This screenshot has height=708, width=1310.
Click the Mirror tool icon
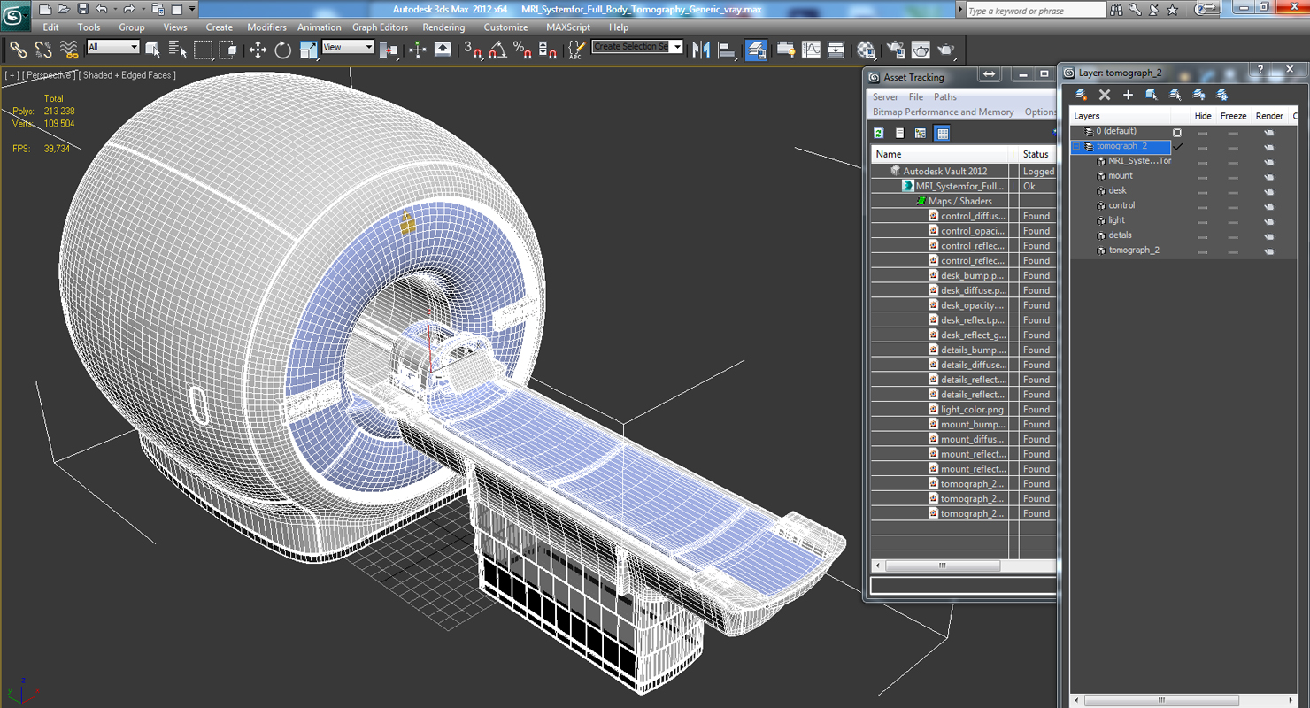701,50
